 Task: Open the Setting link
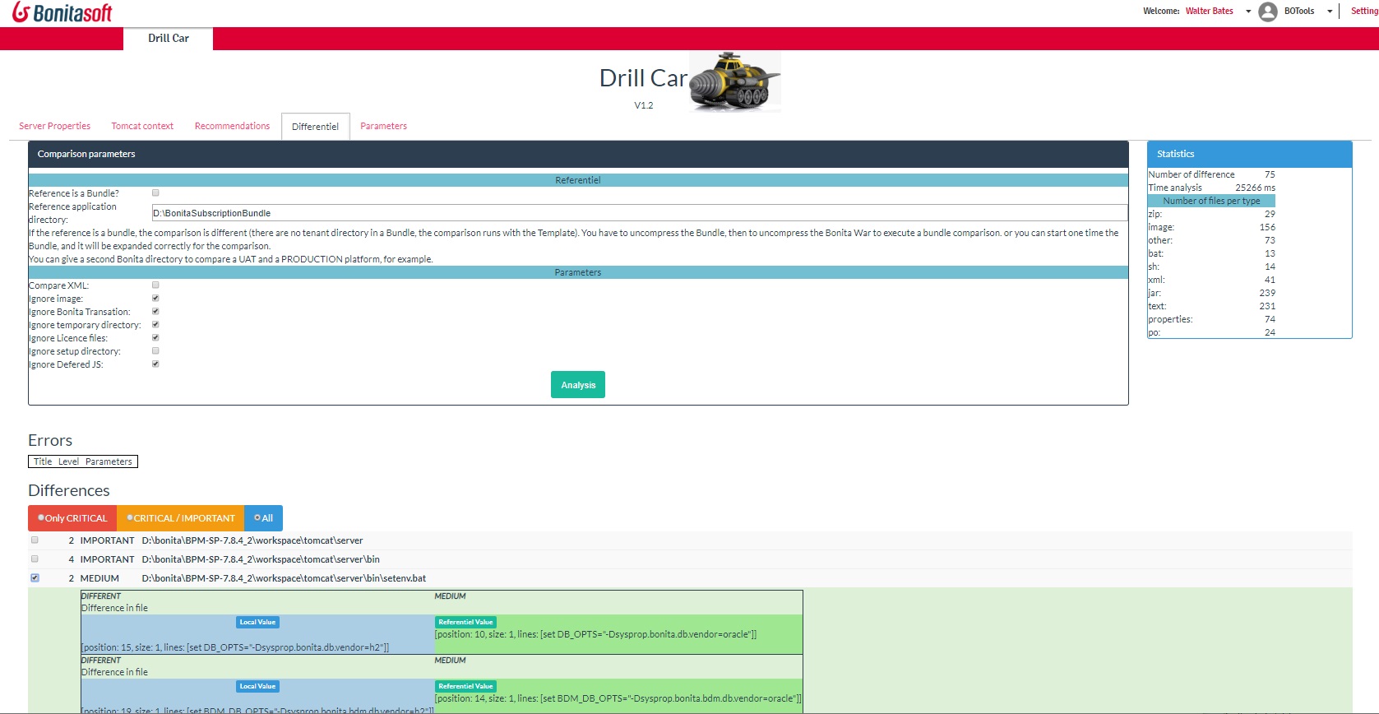[x=1364, y=12]
